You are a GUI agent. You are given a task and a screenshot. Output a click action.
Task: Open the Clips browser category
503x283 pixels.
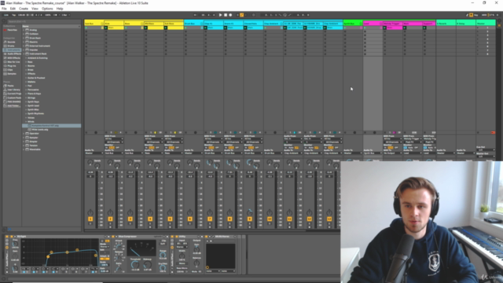(x=10, y=70)
